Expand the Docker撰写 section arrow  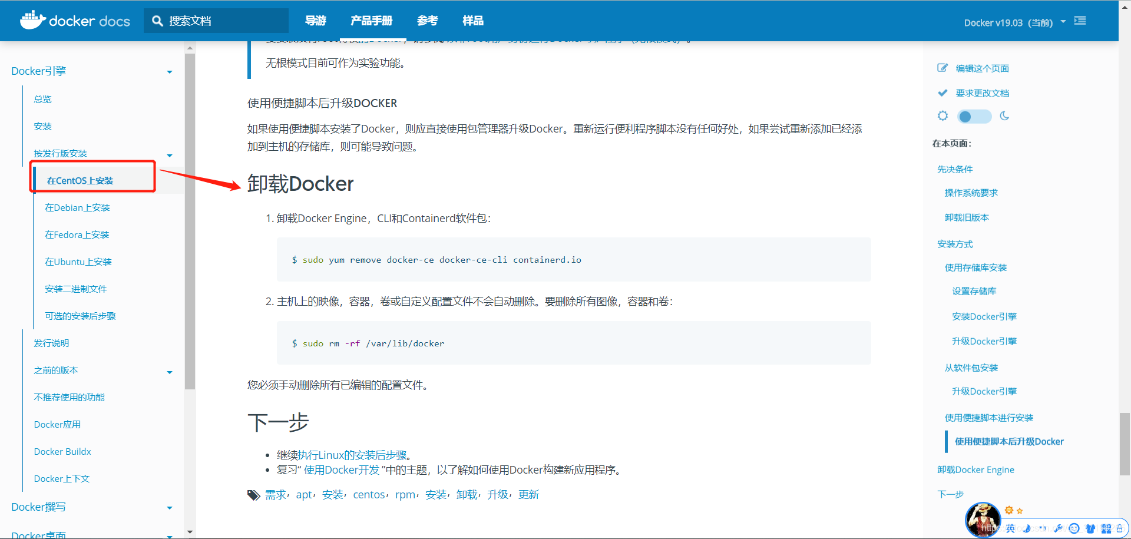[170, 508]
